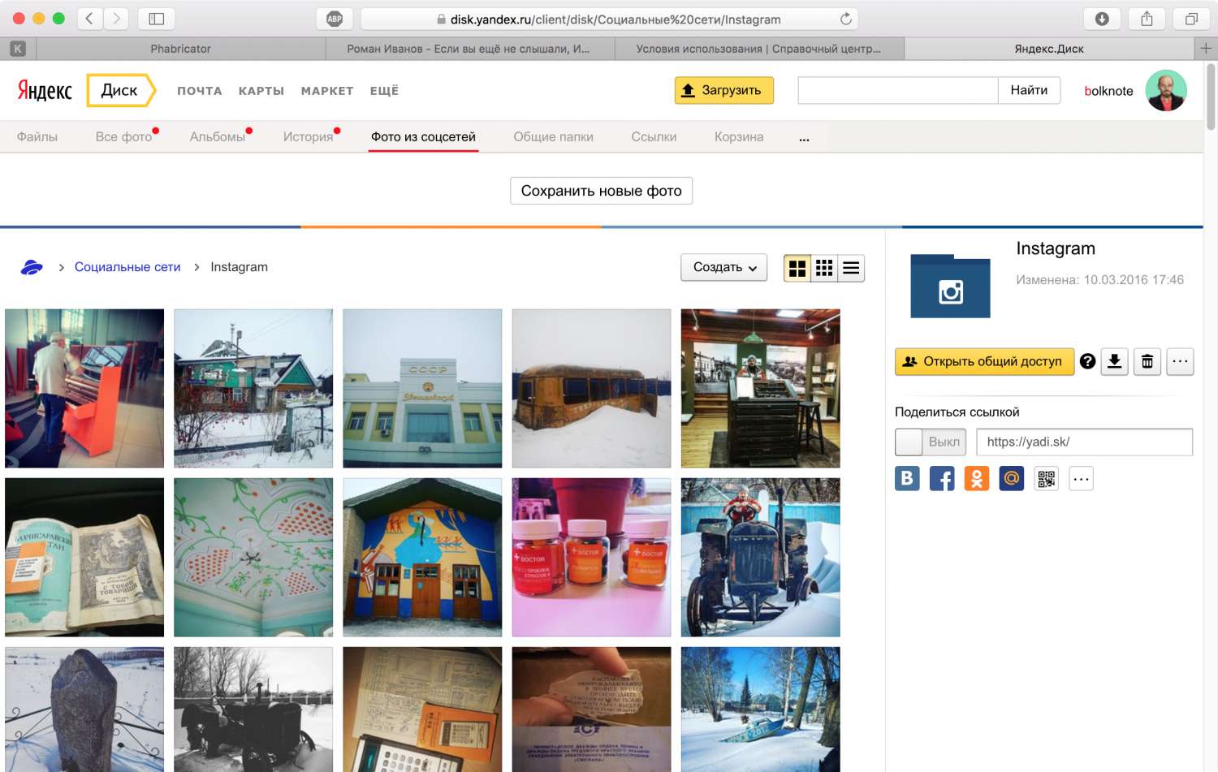Toggle the share link switch Выкл
The image size is (1218, 772).
pyautogui.click(x=931, y=442)
